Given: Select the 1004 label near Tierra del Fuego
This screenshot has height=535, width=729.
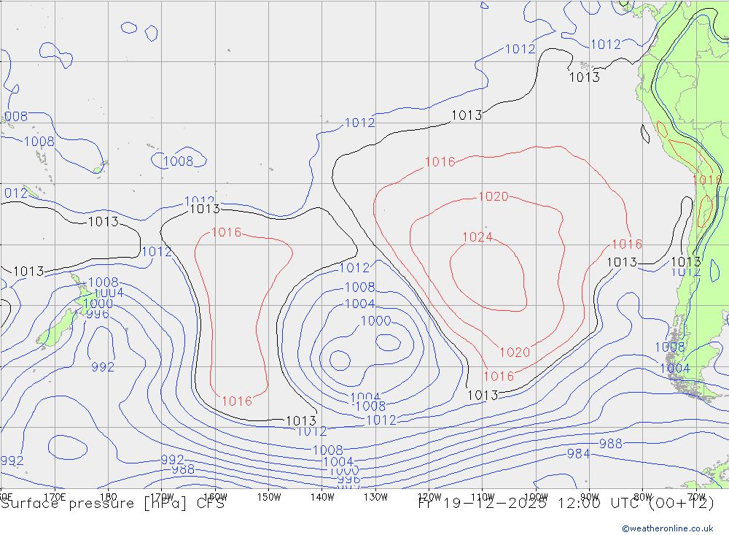Looking at the screenshot, I should (x=674, y=369).
